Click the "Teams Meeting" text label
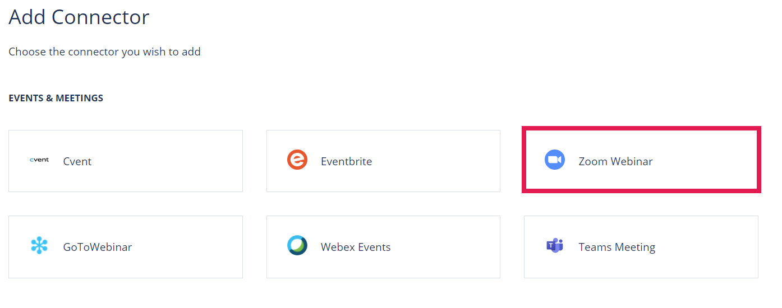782x308 pixels. 617,247
